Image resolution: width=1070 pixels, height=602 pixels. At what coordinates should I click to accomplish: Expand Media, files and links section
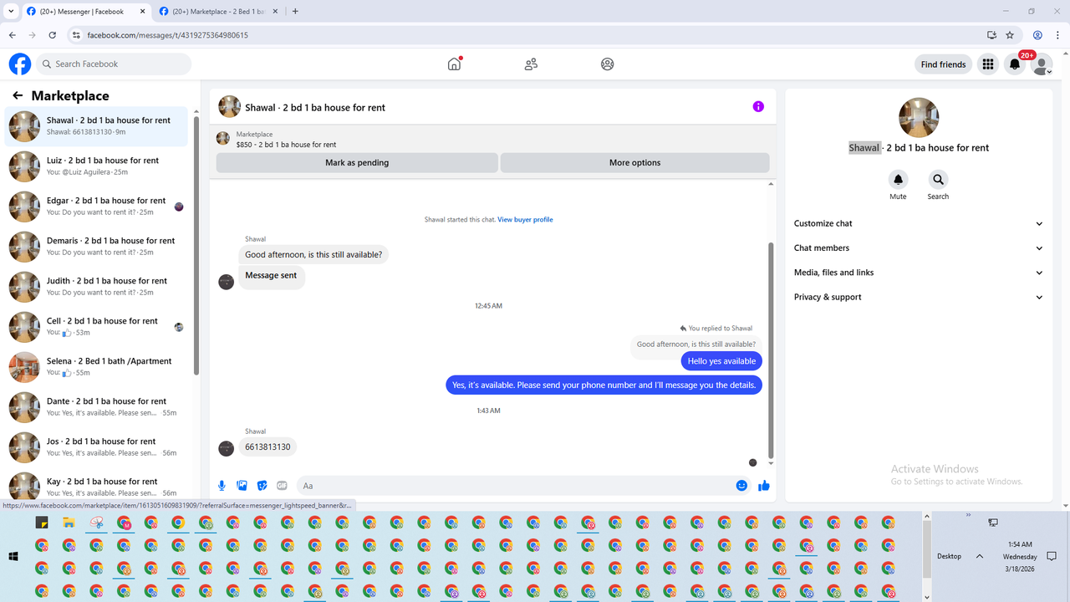click(x=919, y=273)
